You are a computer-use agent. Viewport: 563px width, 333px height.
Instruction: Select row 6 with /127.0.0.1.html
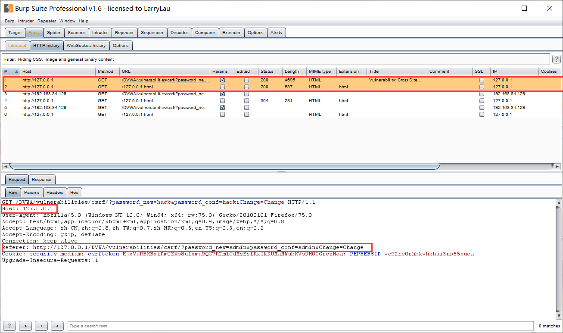(281, 115)
